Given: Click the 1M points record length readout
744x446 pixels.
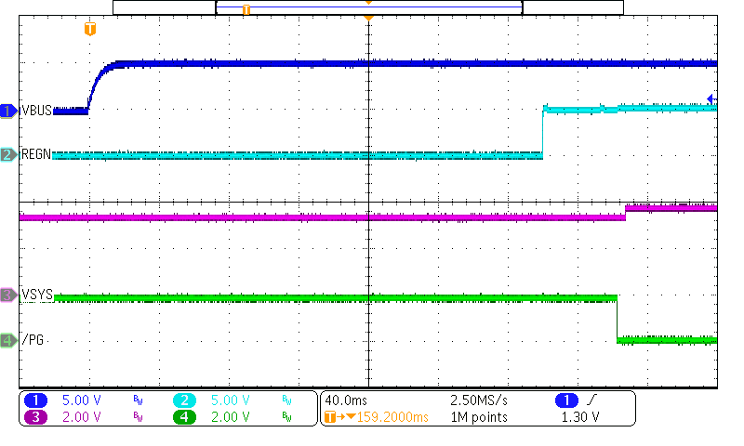Looking at the screenshot, I should coord(478,417).
